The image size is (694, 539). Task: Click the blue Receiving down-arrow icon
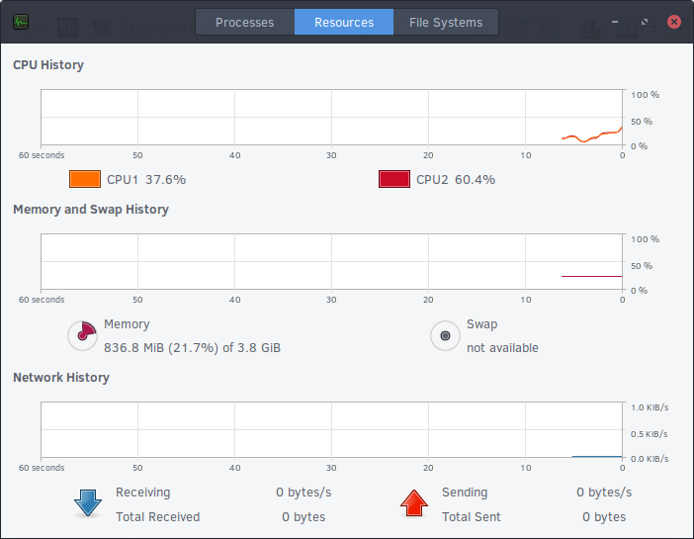coord(88,503)
